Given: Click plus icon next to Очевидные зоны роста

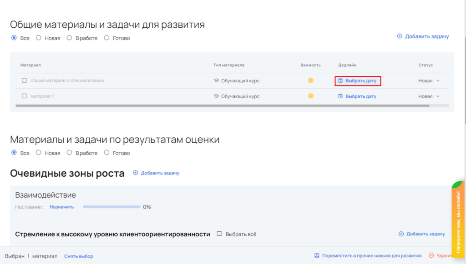Looking at the screenshot, I should (x=136, y=173).
